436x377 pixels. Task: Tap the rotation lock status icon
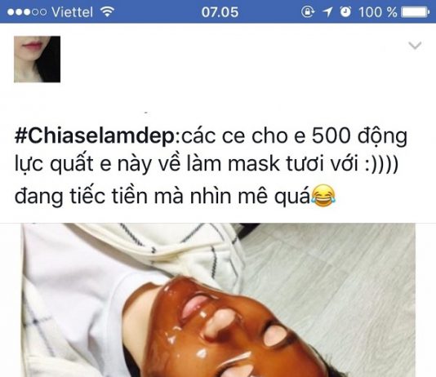tap(308, 12)
